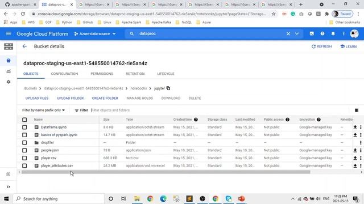Activate Cloud Shell terminal icon
The width and height of the screenshot is (364, 204).
point(312,34)
